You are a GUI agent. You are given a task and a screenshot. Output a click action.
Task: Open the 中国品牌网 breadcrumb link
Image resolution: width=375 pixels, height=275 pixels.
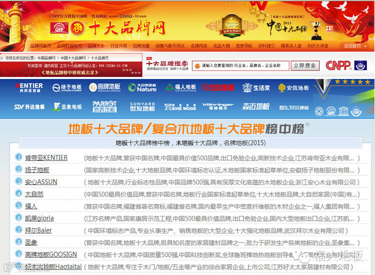coord(46,58)
